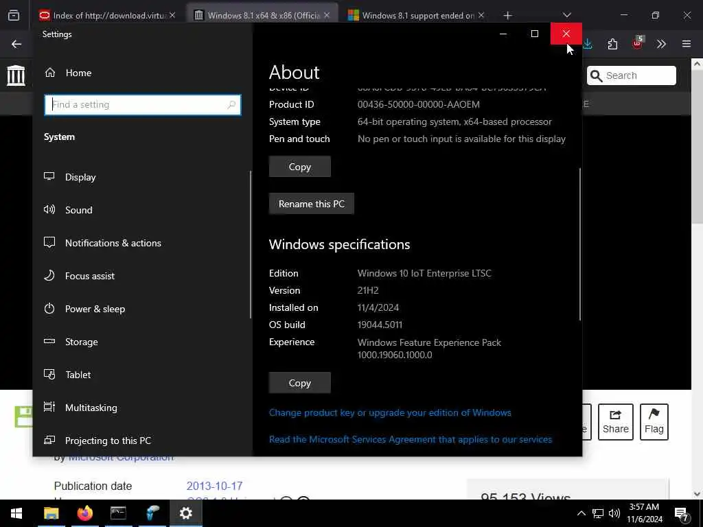This screenshot has width=703, height=527.
Task: Open Firefox downloads panel
Action: pos(588,44)
